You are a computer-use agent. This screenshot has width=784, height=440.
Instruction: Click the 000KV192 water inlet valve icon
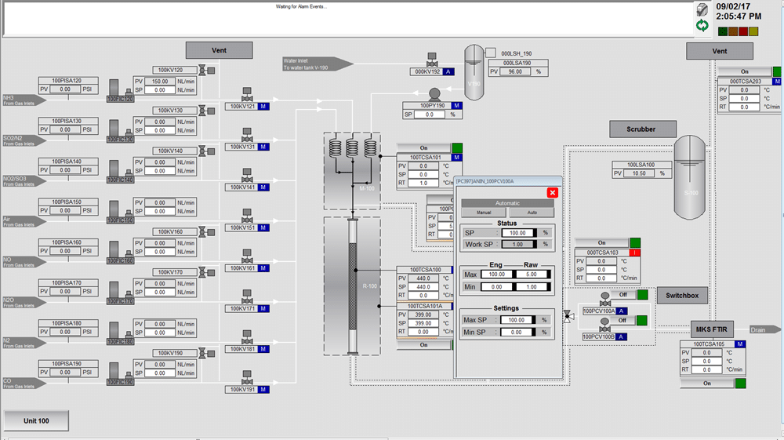coord(432,60)
